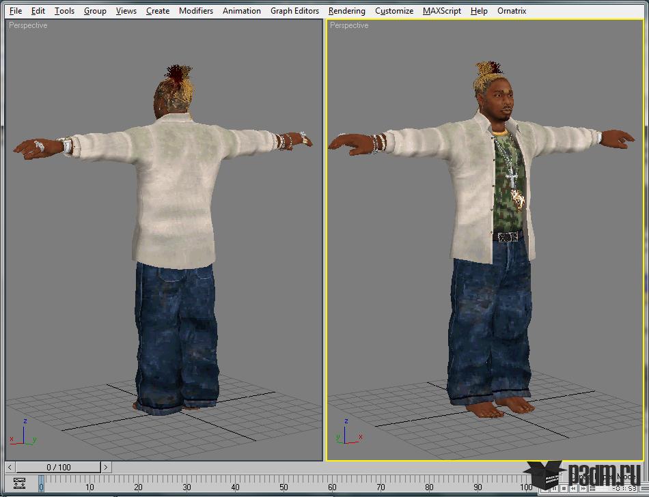Open the Customize menu
Screen dimensions: 649x497
(394, 11)
